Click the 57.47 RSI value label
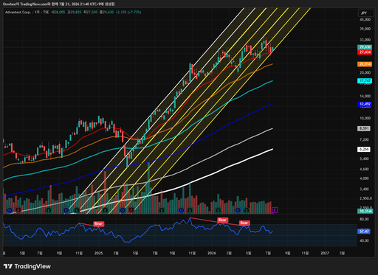This screenshot has width=378, height=275. click(x=364, y=232)
